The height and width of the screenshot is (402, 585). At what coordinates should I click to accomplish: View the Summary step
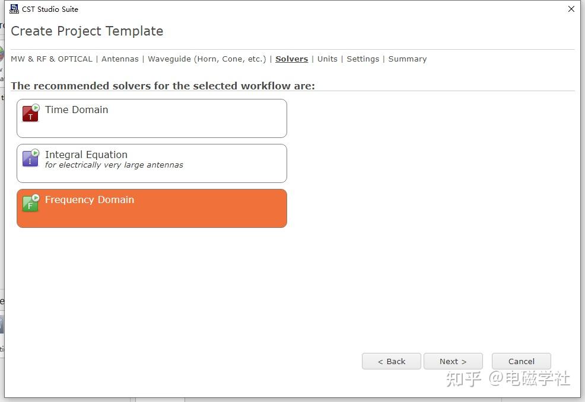coord(407,59)
